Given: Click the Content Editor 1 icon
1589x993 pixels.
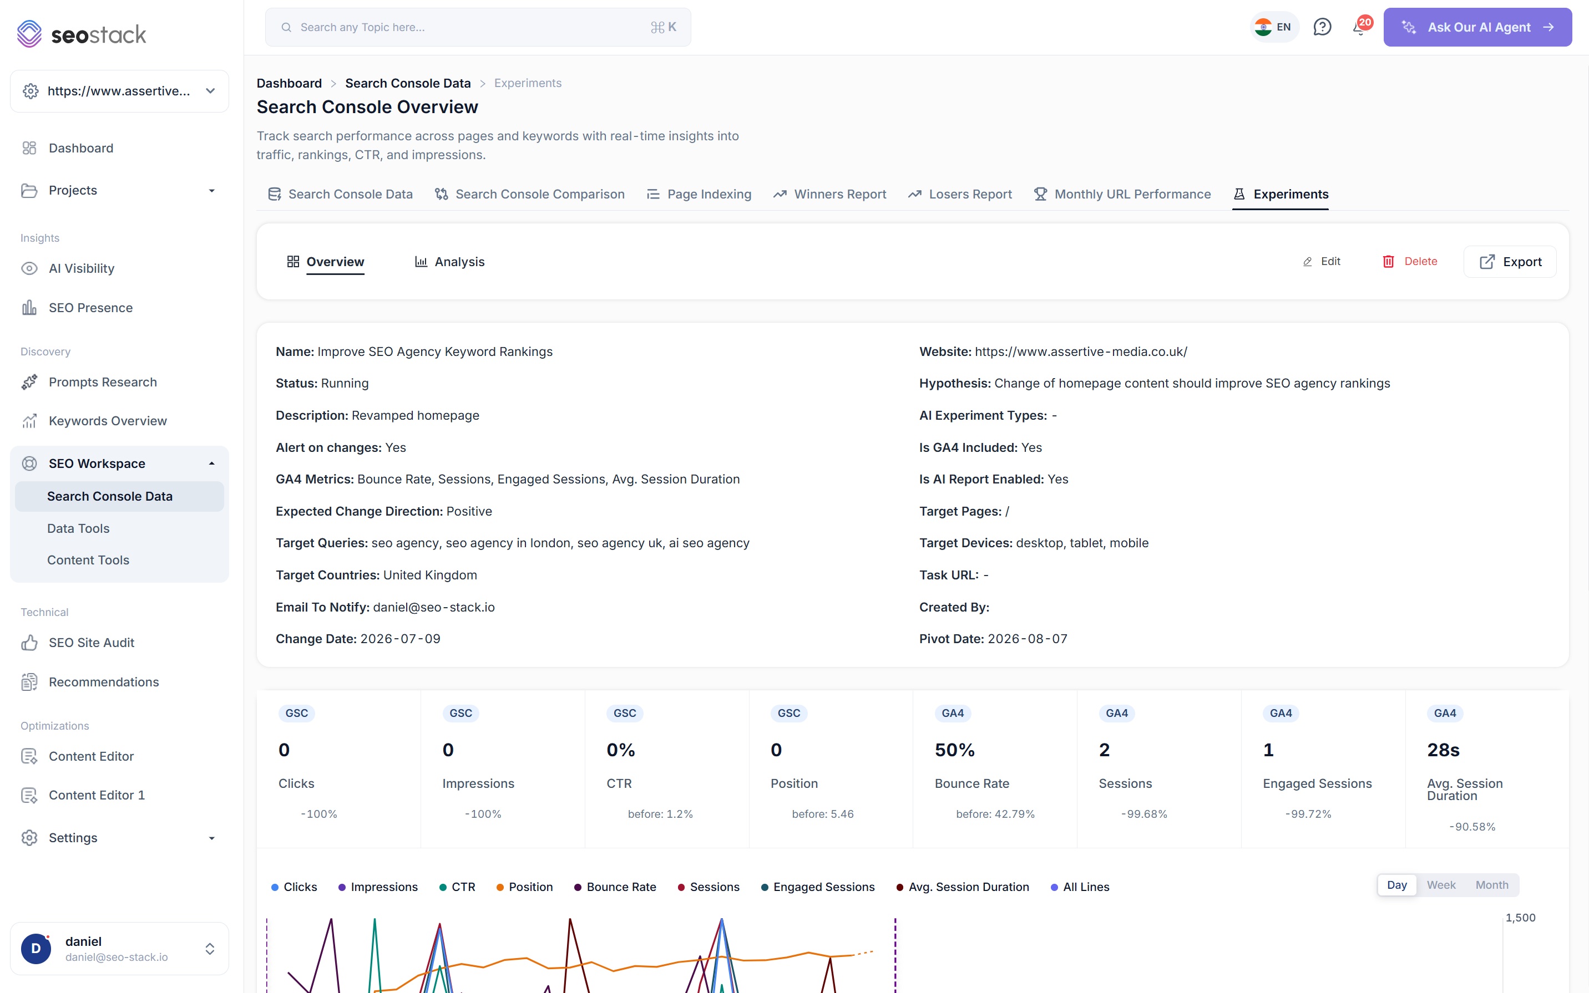Looking at the screenshot, I should click(x=29, y=795).
